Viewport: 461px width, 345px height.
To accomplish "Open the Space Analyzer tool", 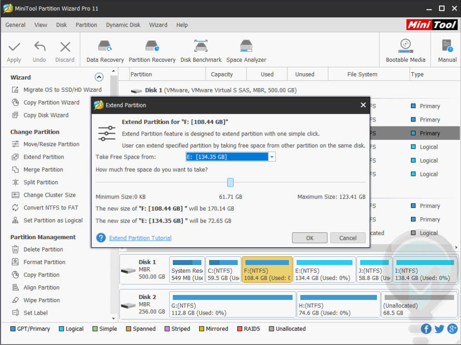I will coord(246,51).
